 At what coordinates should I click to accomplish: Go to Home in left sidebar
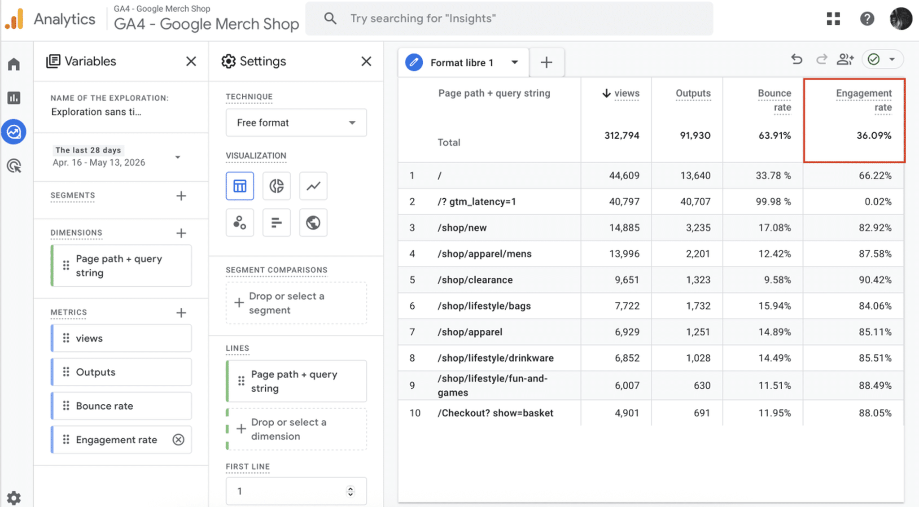pos(14,64)
